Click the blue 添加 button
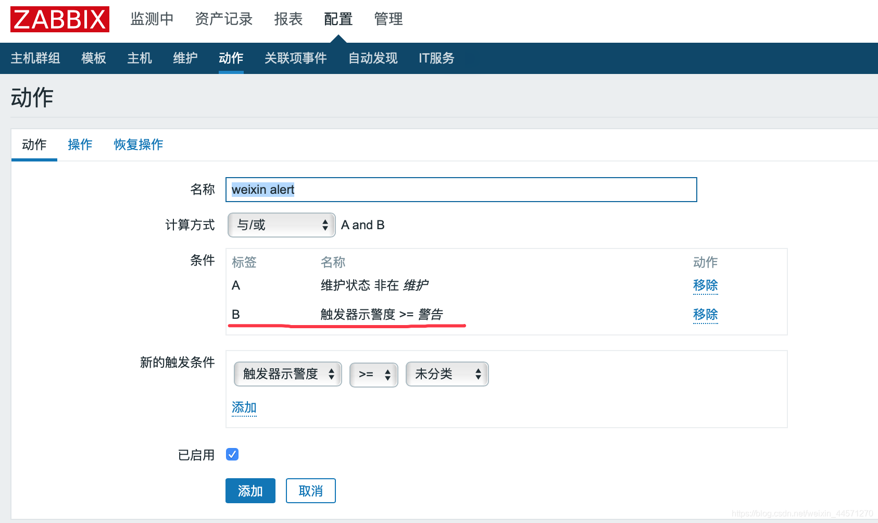This screenshot has width=878, height=523. [250, 491]
